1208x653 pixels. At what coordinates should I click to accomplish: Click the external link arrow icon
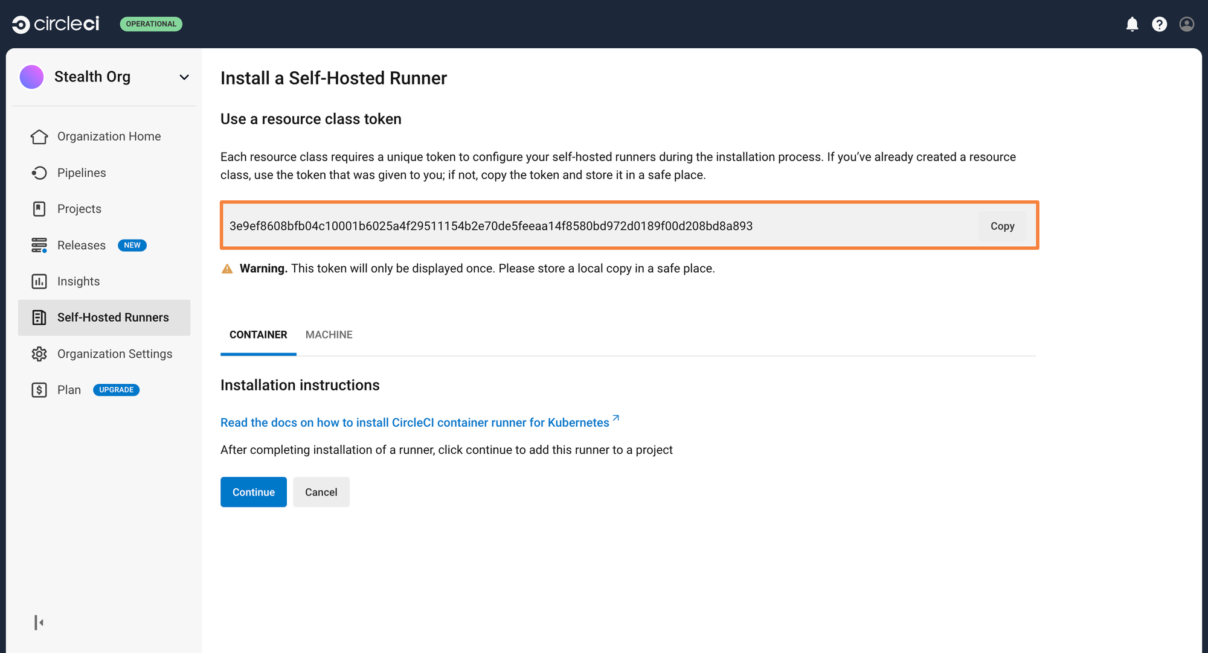(615, 418)
